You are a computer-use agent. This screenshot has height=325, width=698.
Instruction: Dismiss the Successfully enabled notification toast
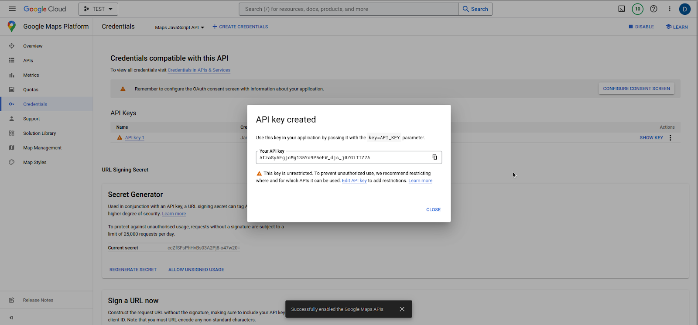pyautogui.click(x=402, y=309)
